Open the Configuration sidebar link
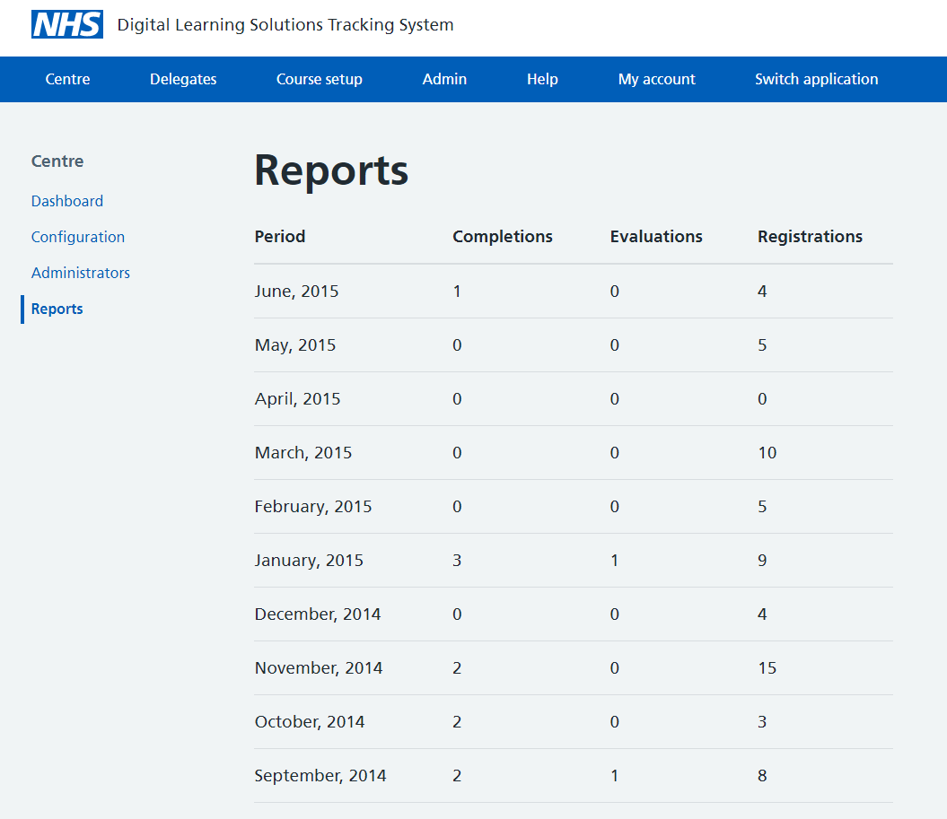Screen dimensions: 947x819 [x=78, y=237]
